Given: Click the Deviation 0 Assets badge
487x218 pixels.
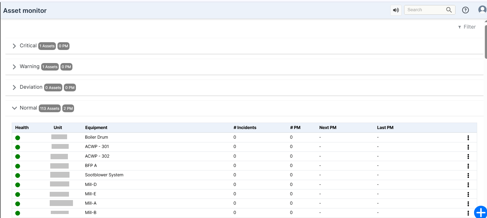Looking at the screenshot, I should point(53,88).
